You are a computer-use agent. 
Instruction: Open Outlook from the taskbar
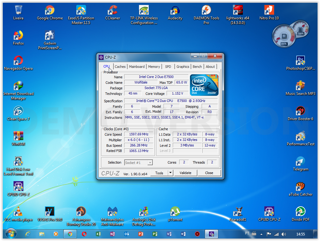127,234
